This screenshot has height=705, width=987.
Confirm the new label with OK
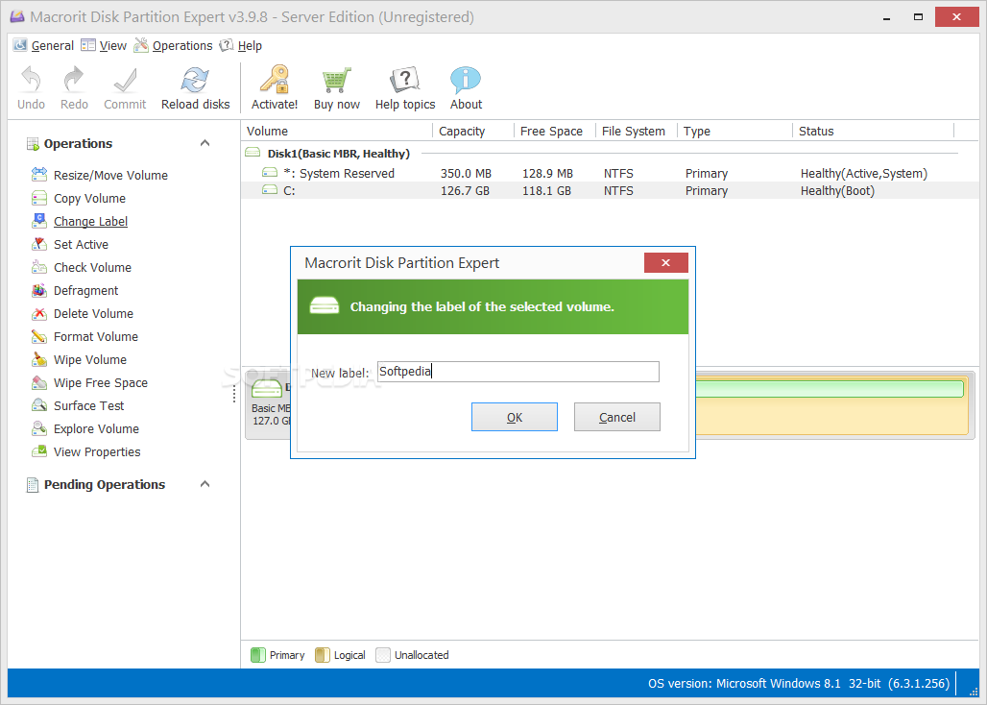[x=515, y=417]
